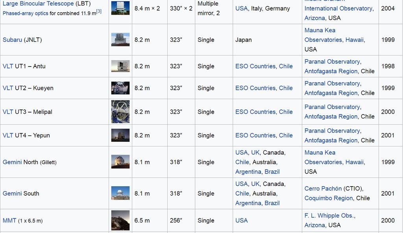
Task: Click the VLT UT2 Kueyen thumbnail
Action: pyautogui.click(x=120, y=88)
